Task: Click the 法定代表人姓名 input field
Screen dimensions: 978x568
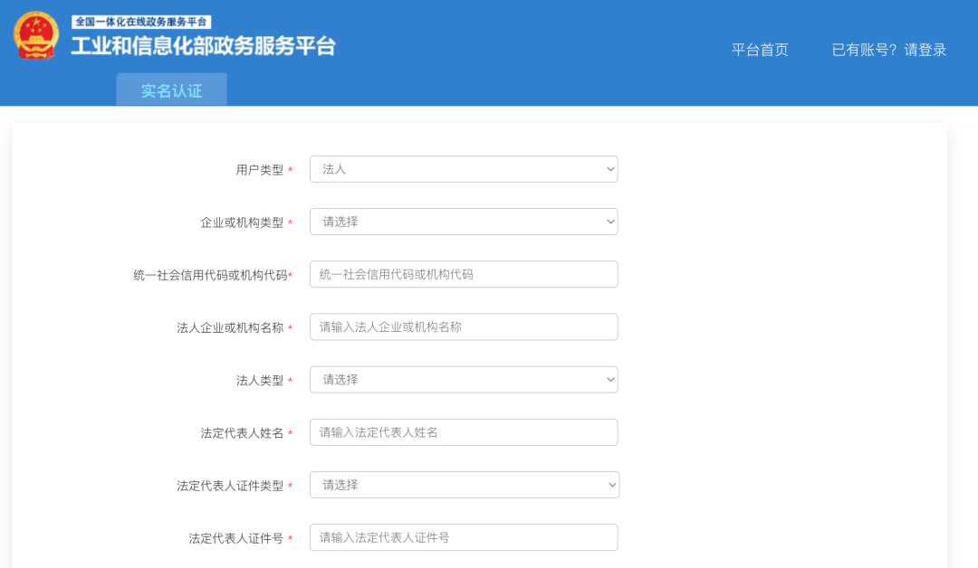Action: pyautogui.click(x=464, y=432)
